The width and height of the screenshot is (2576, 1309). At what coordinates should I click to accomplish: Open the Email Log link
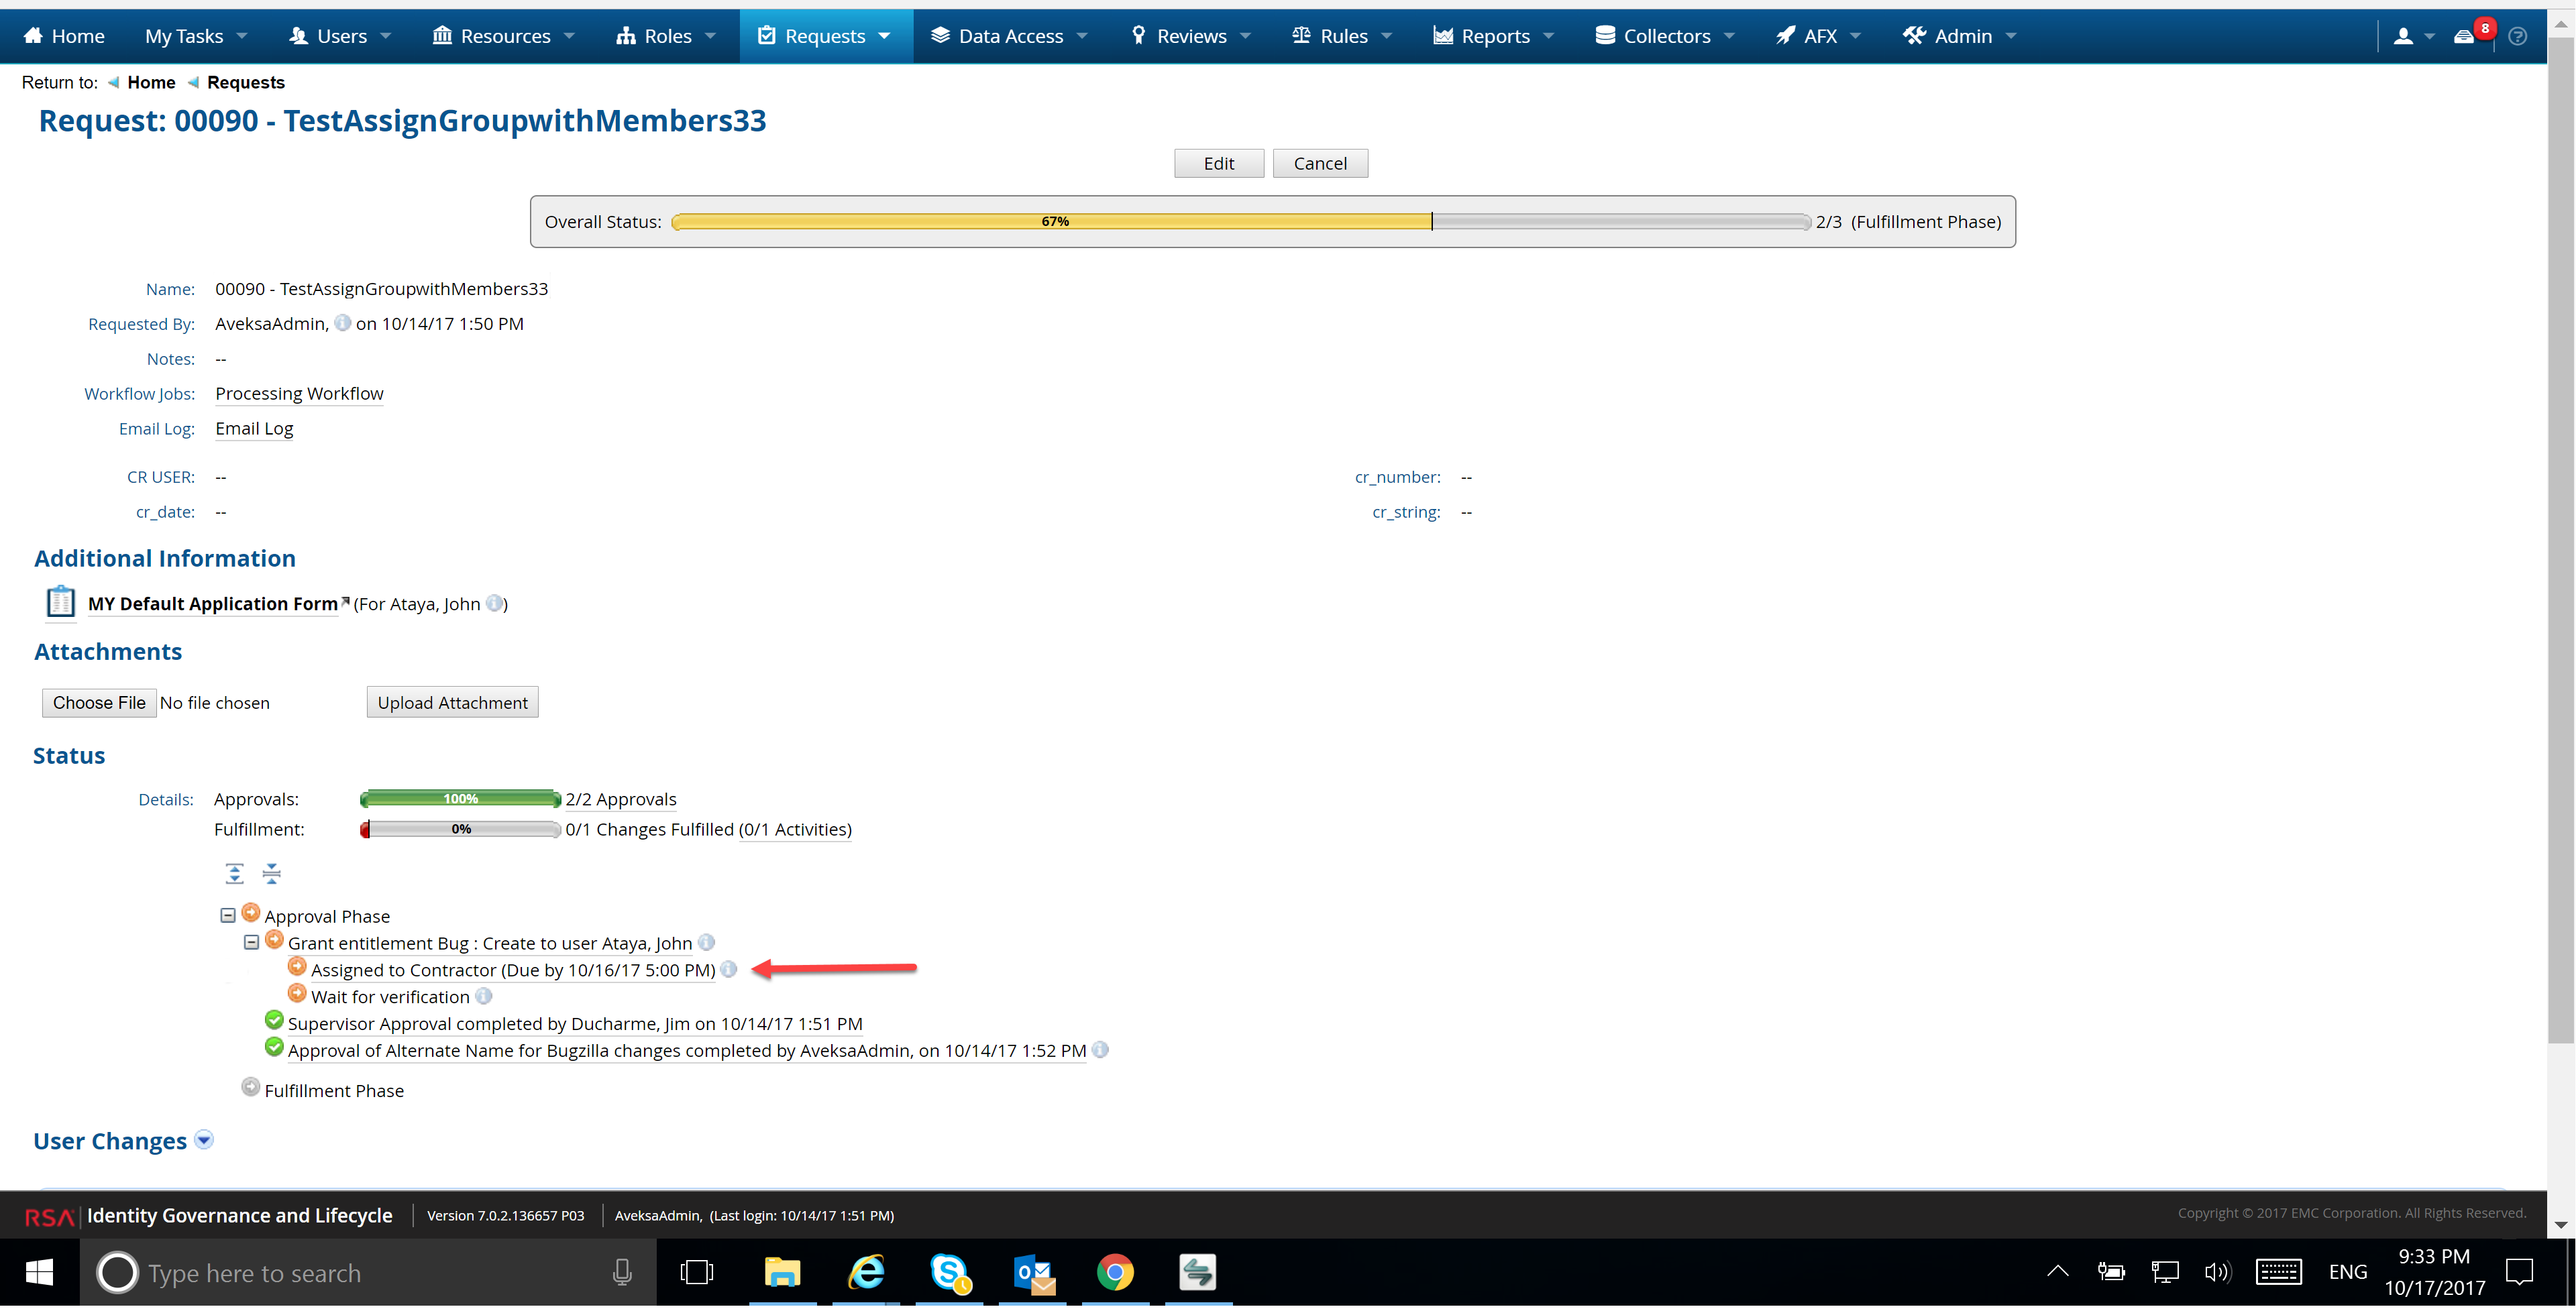coord(253,428)
